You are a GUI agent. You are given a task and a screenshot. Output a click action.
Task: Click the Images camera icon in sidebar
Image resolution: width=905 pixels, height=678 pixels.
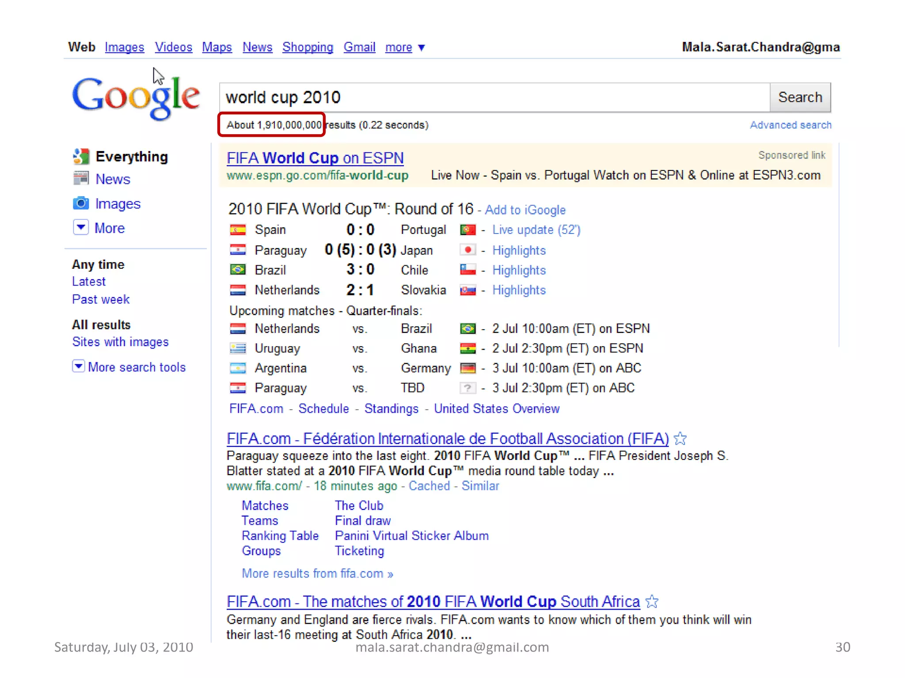coord(81,203)
